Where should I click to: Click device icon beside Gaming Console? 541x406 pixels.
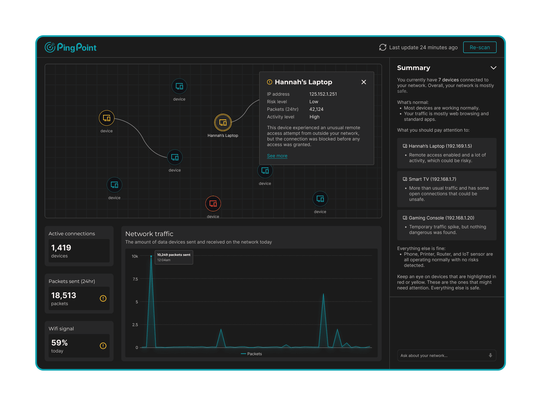click(x=405, y=218)
